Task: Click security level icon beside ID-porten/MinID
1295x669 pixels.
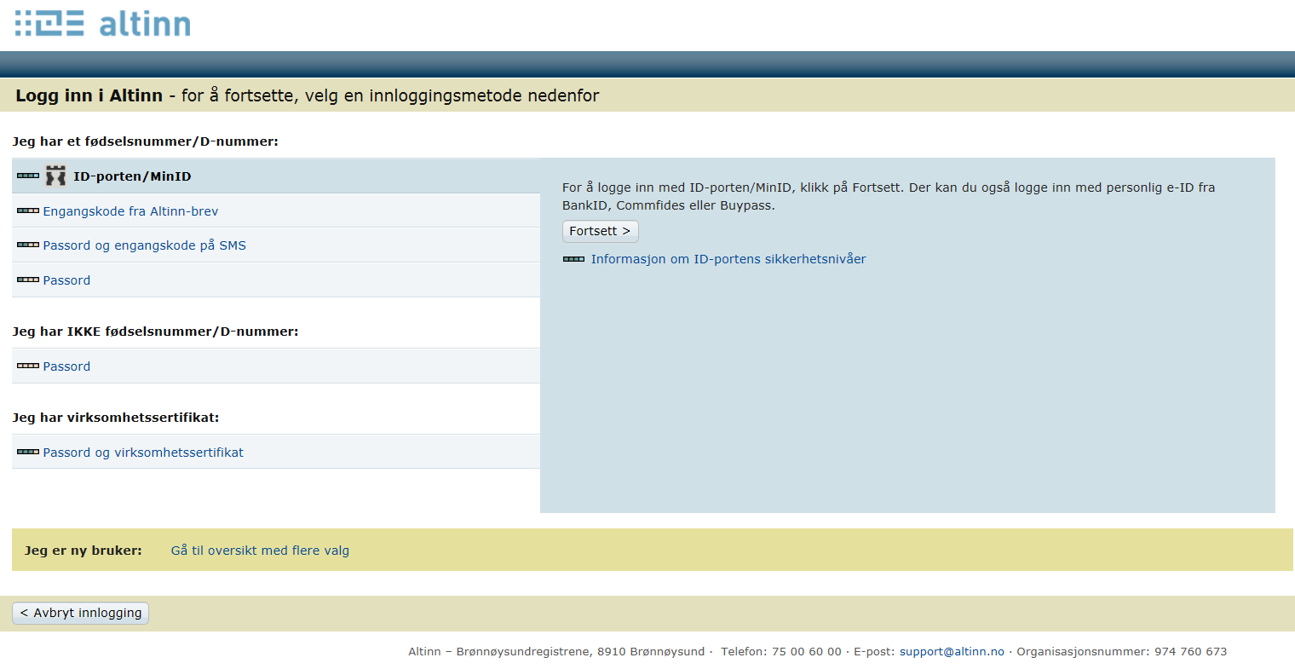Action: pyautogui.click(x=28, y=176)
